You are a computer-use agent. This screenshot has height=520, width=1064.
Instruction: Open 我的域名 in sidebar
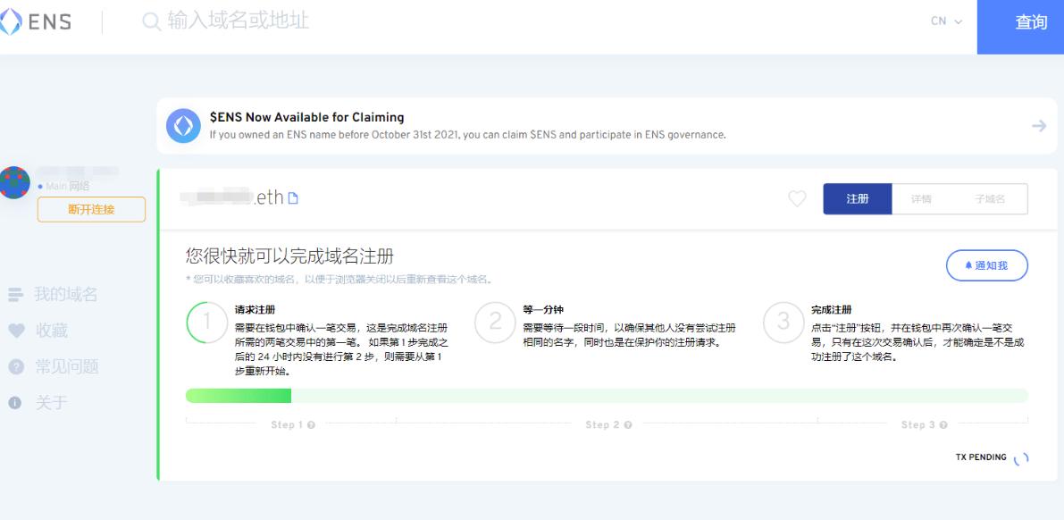pyautogui.click(x=64, y=294)
